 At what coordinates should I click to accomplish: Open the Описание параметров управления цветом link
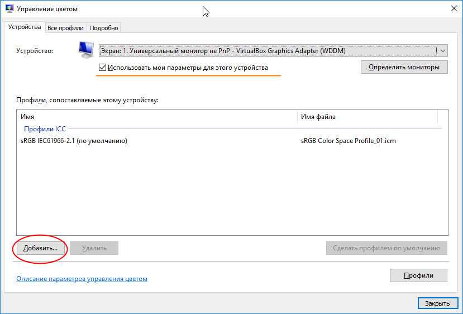[82, 278]
